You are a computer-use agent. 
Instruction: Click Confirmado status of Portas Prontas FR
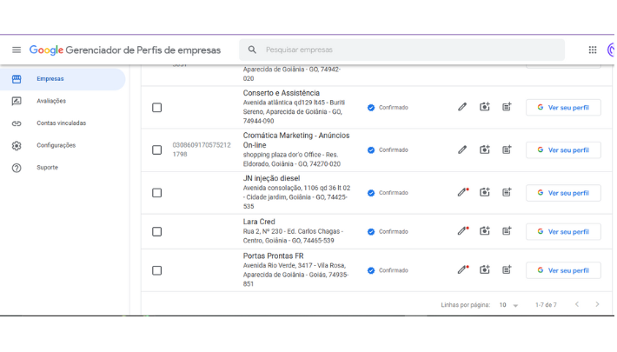pos(388,270)
